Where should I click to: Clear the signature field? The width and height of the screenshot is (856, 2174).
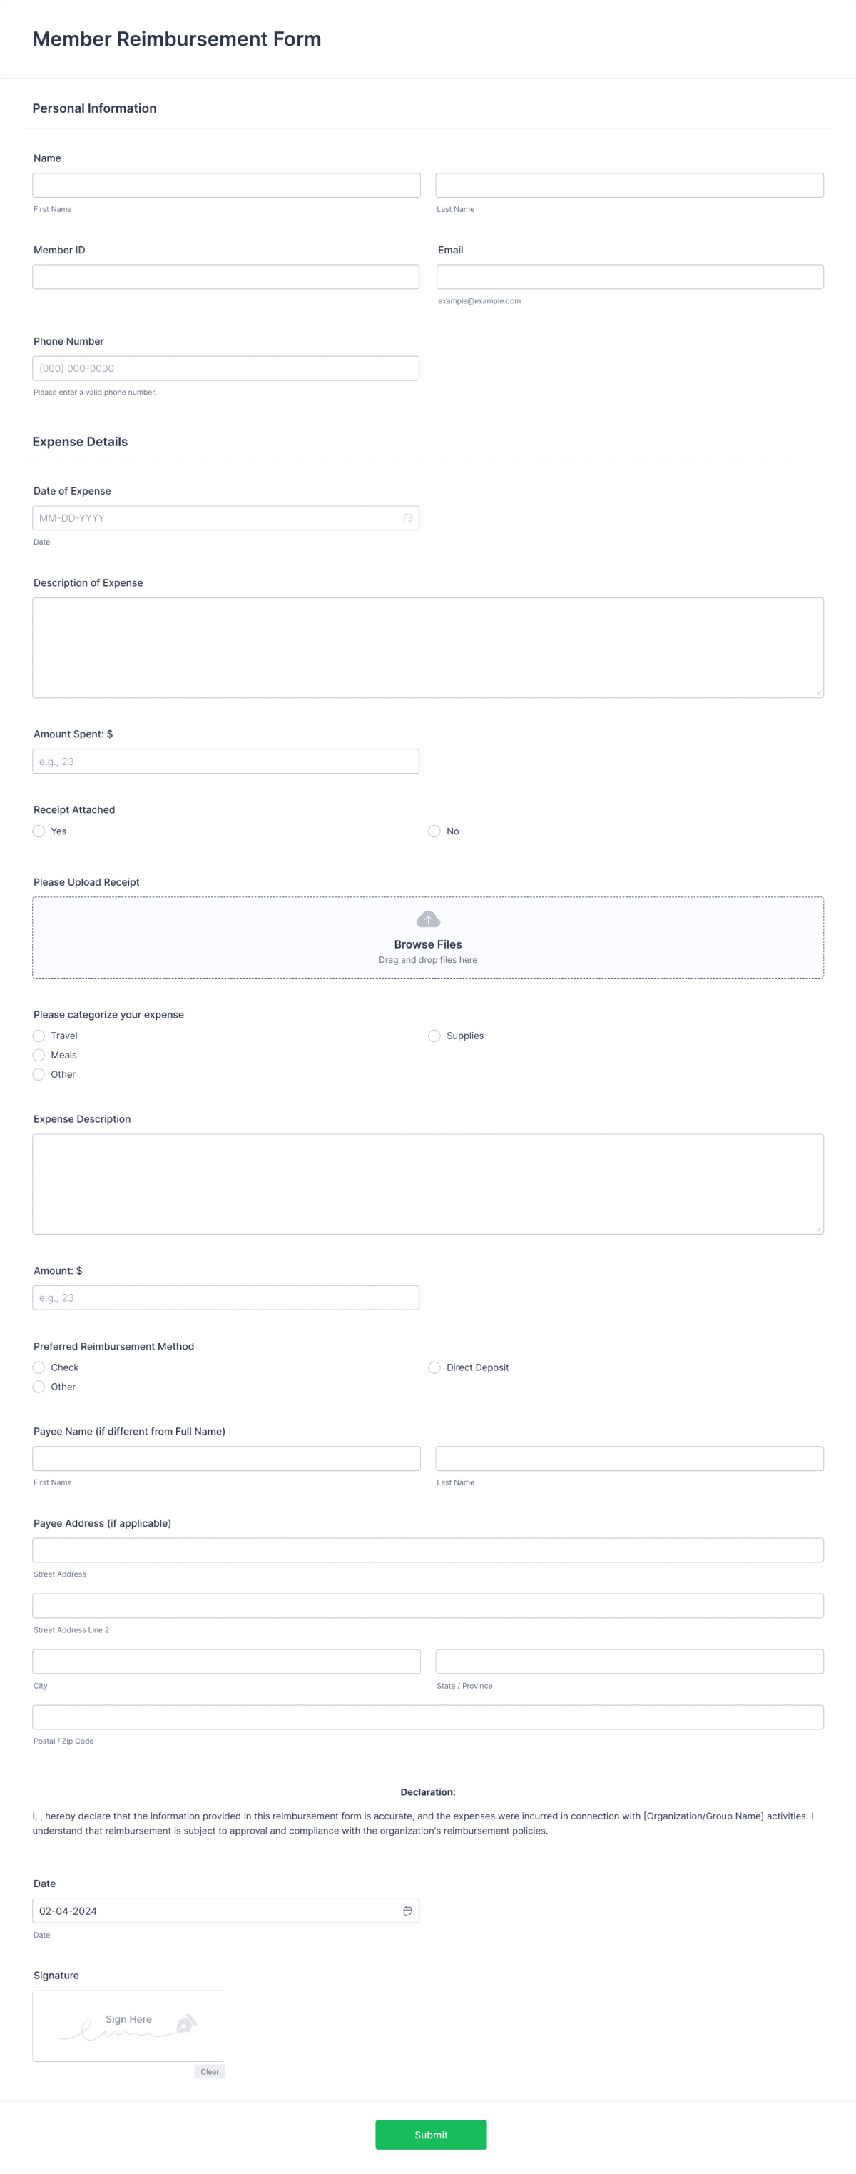point(209,2071)
